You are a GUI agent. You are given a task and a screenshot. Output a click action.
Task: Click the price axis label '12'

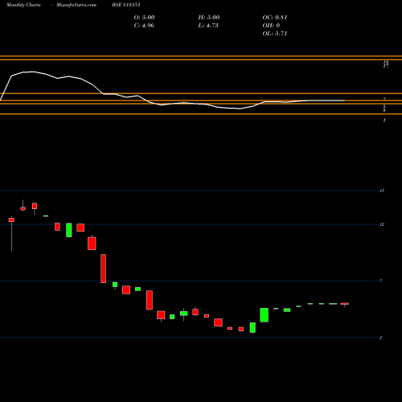[x=382, y=224]
